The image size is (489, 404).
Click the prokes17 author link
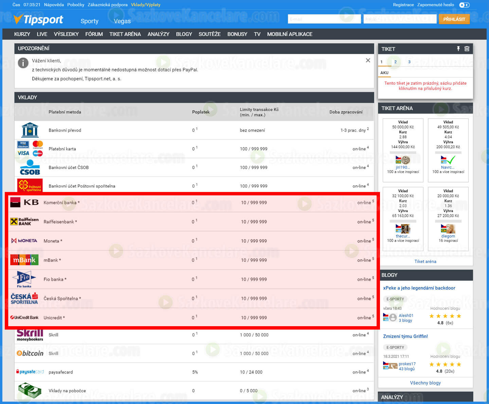407,364
